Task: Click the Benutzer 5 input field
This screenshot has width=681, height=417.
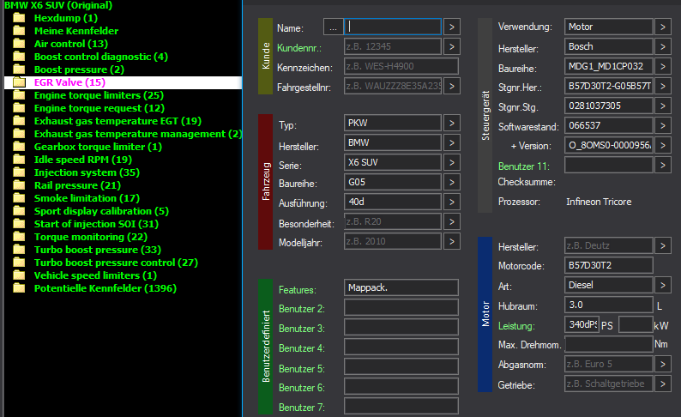Action: point(401,366)
